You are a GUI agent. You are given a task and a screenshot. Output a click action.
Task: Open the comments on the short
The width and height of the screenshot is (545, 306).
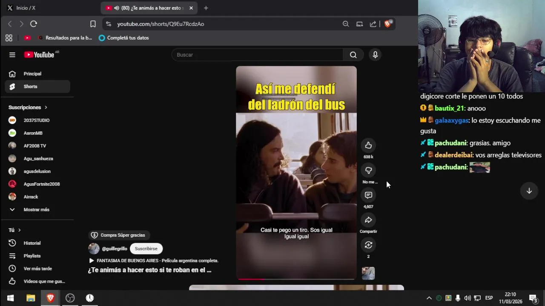(368, 195)
